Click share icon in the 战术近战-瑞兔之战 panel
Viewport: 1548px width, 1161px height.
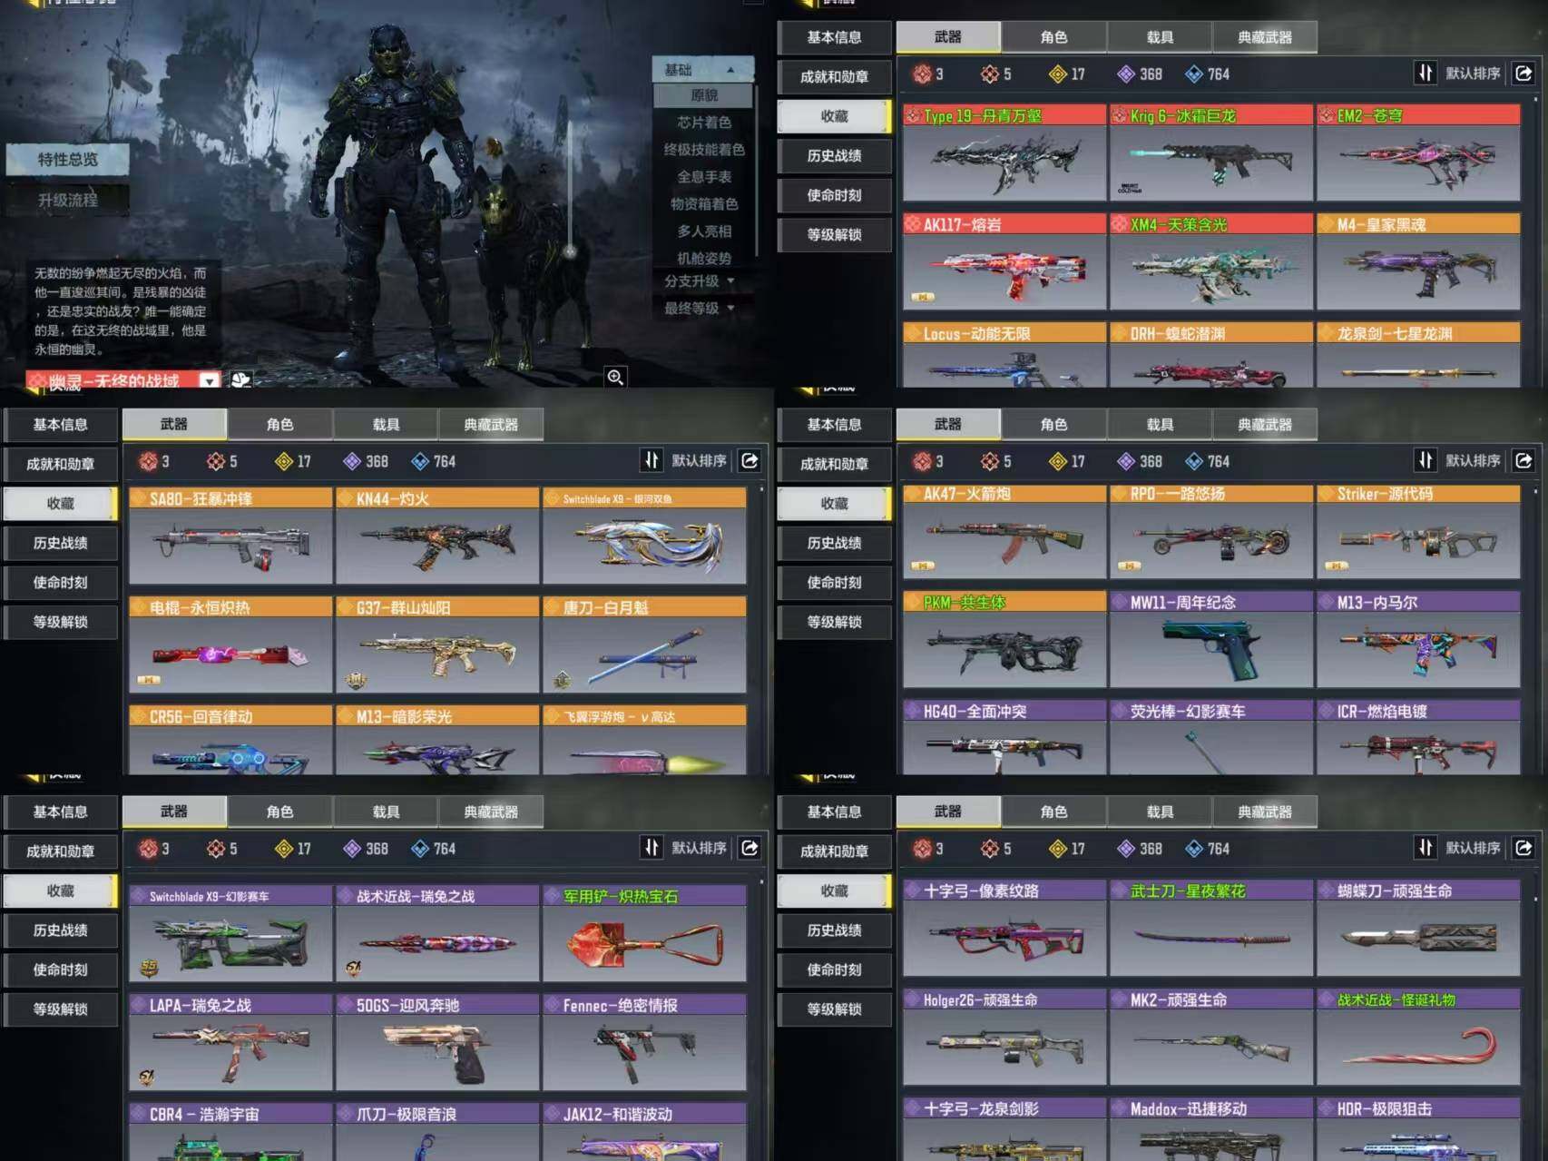pyautogui.click(x=750, y=848)
